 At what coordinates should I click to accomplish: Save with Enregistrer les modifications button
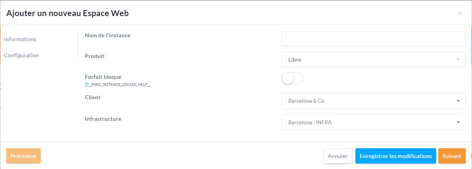tap(395, 156)
